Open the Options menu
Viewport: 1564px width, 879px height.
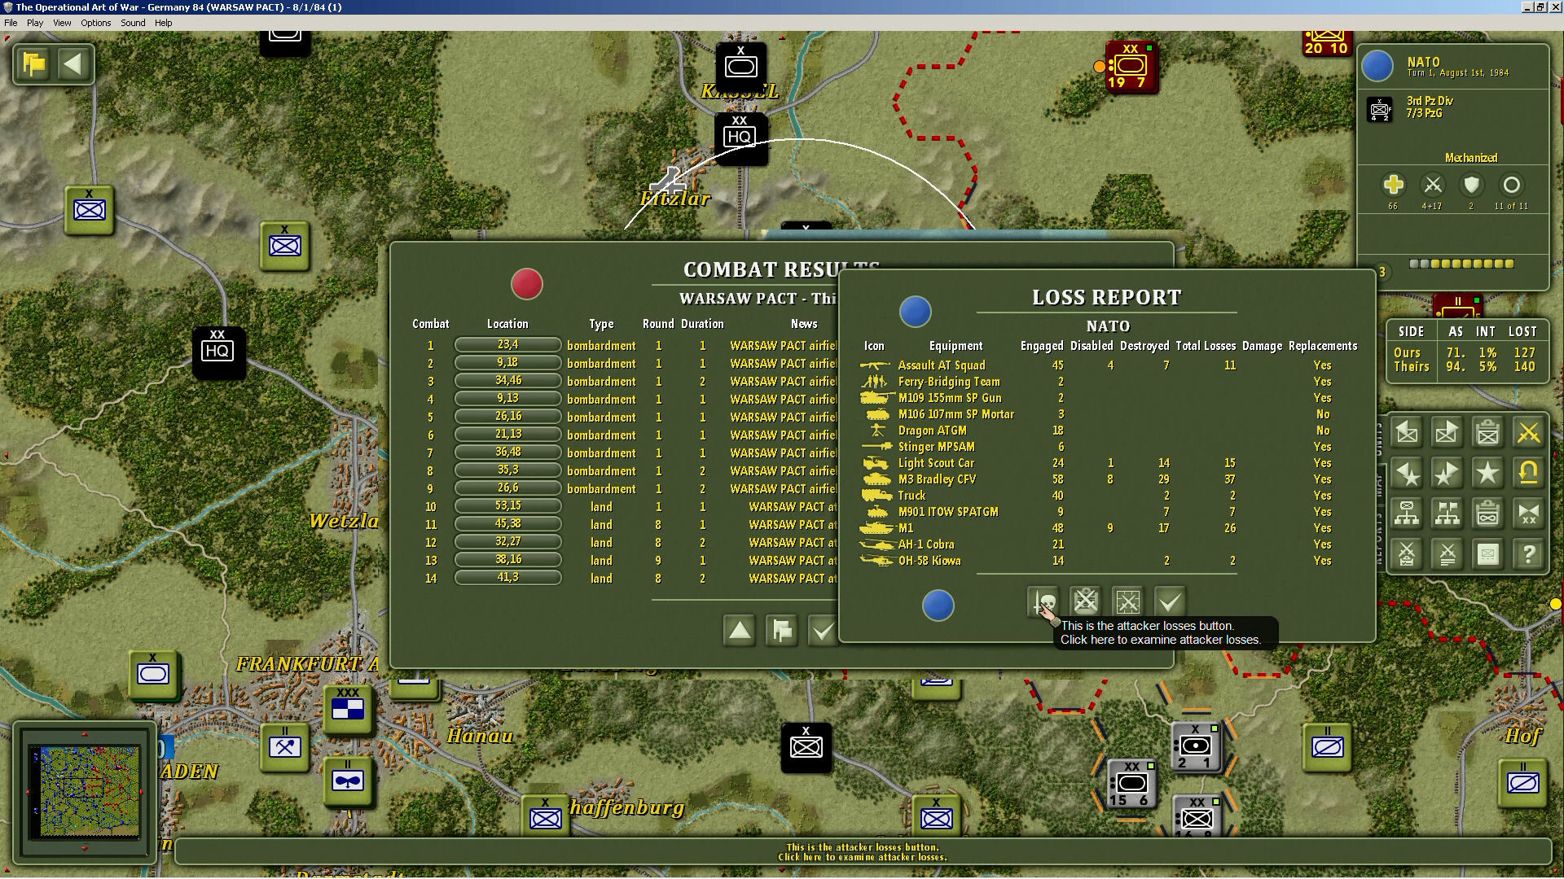pos(95,23)
